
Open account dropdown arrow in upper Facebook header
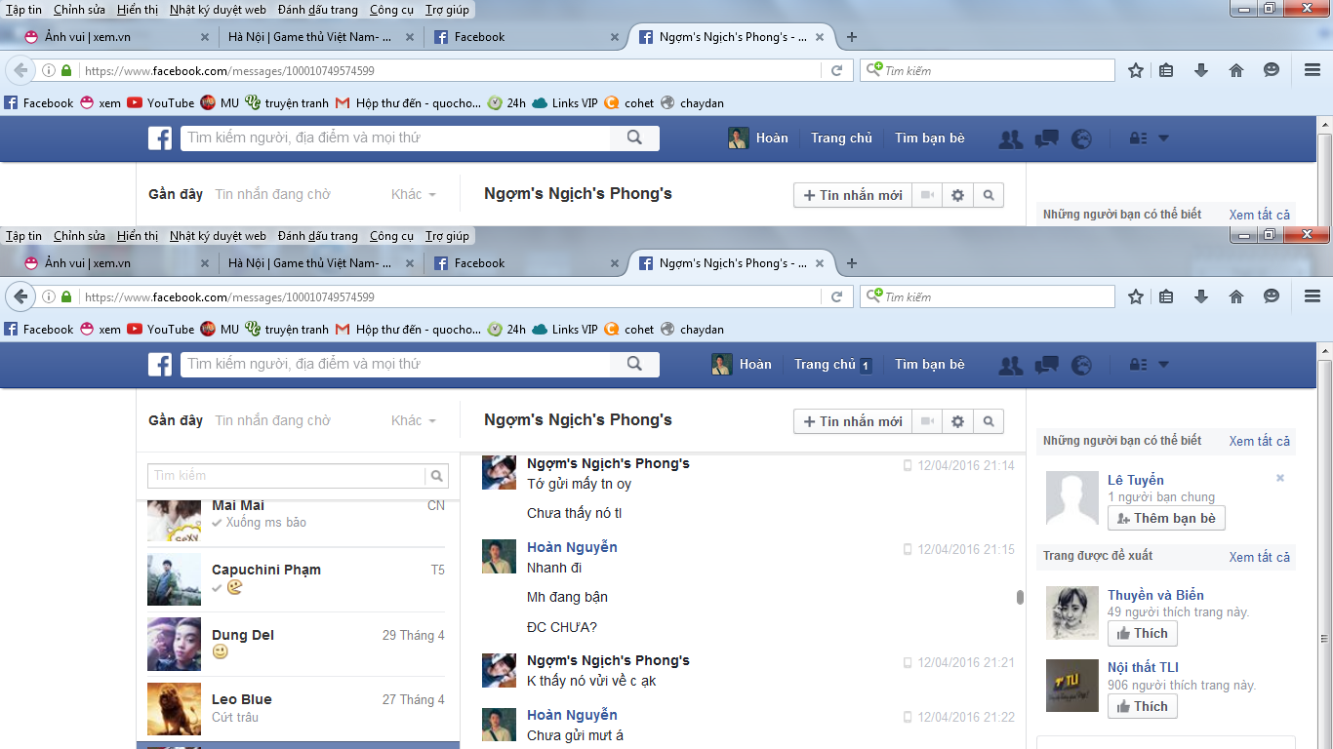pos(1163,138)
